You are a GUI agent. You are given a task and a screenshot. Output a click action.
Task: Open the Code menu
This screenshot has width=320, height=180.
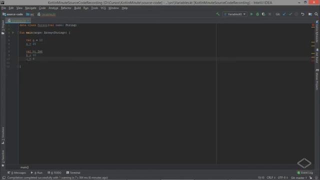click(42, 8)
